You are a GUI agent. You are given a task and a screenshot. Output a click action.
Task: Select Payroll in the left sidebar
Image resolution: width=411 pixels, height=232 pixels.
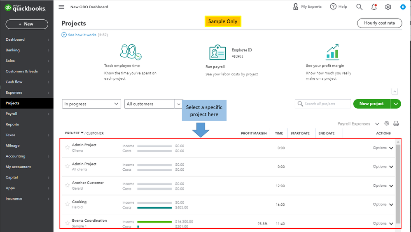click(x=12, y=114)
